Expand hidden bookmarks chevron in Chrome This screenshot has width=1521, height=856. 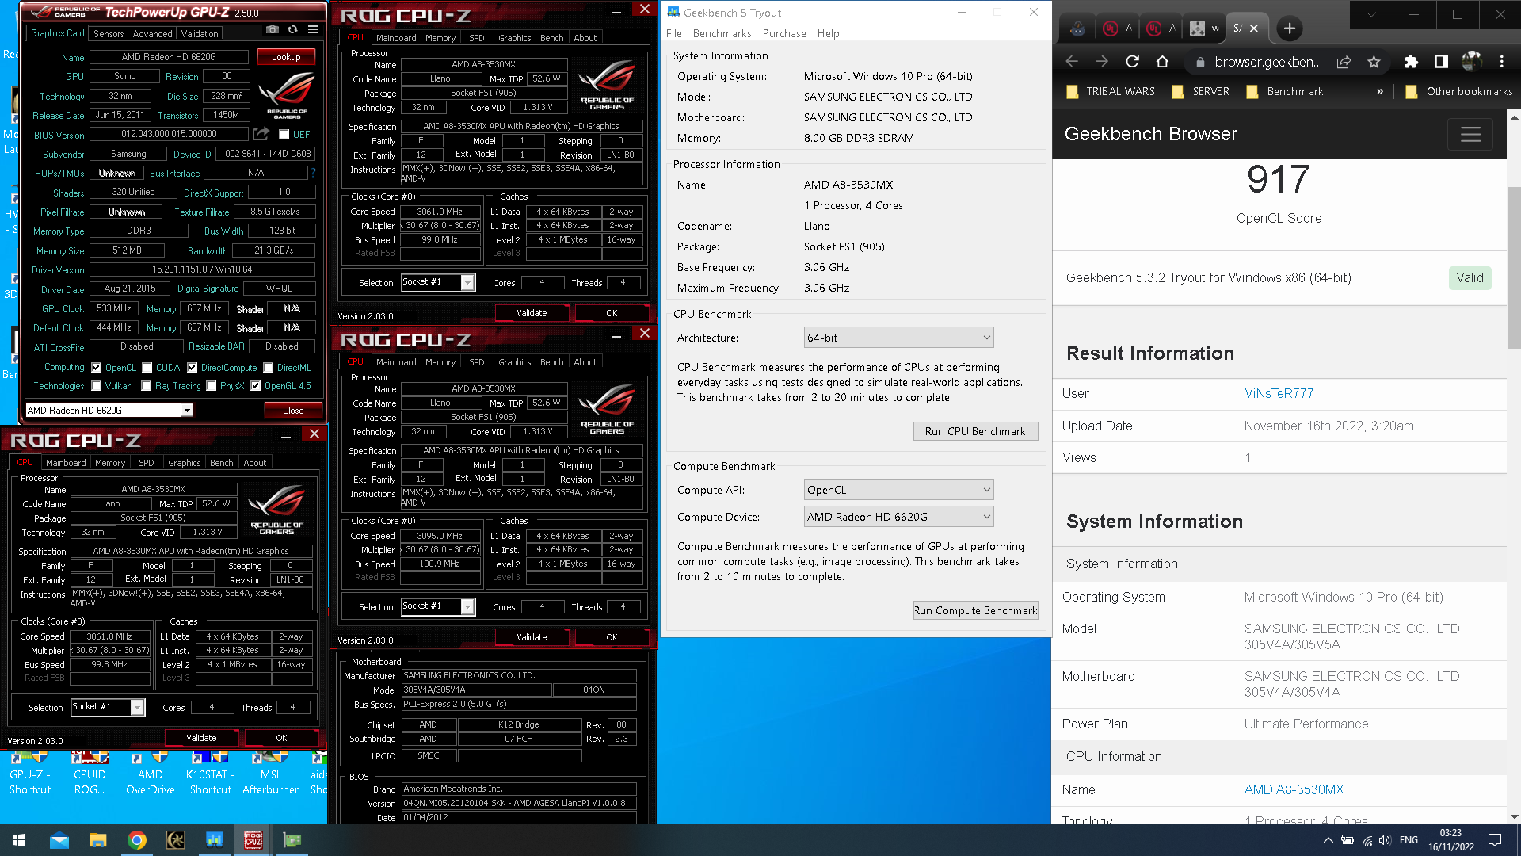coord(1380,91)
